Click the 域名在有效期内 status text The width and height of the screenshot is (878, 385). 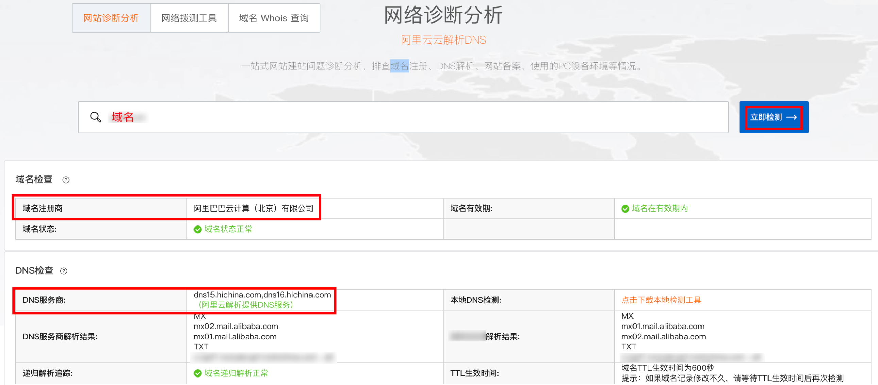pos(660,208)
